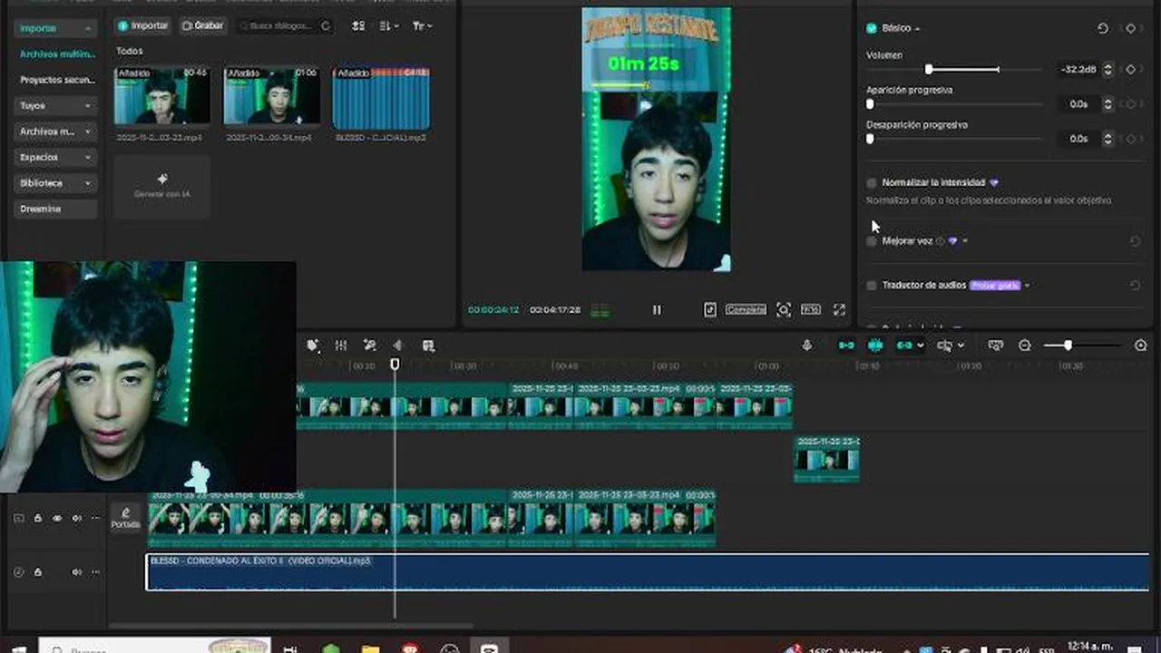Click the preview zoom-scan icon in player

(784, 309)
